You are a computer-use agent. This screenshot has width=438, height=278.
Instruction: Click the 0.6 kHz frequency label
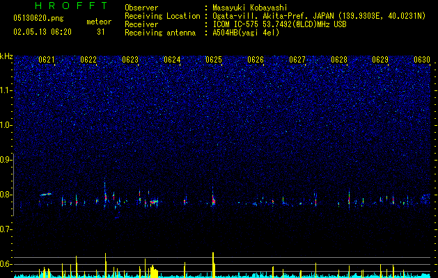pyautogui.click(x=6, y=264)
